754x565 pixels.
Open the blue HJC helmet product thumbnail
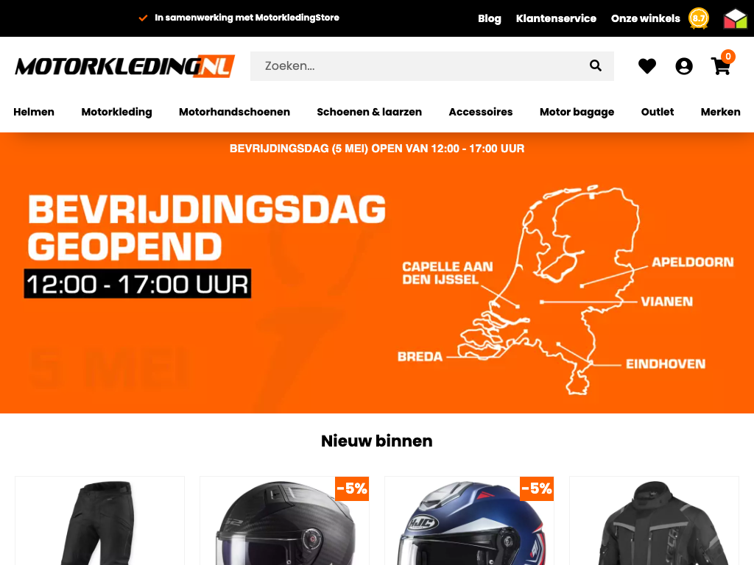[x=469, y=521]
